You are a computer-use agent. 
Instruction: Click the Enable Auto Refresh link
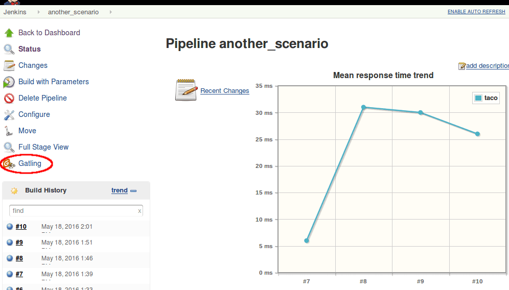pyautogui.click(x=476, y=12)
